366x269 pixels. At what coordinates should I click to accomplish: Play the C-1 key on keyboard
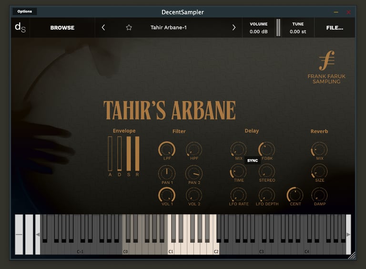click(x=80, y=249)
